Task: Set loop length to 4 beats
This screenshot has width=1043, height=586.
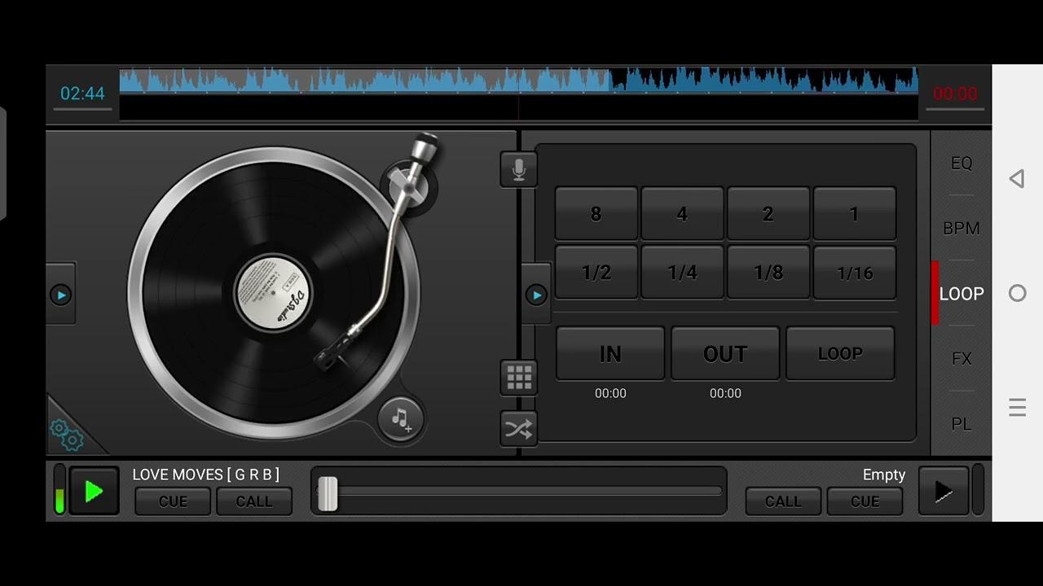Action: point(682,214)
